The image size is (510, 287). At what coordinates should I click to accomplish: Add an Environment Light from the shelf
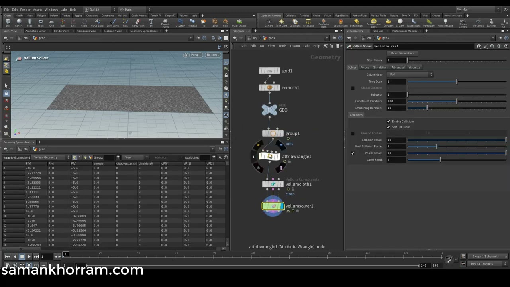[373, 23]
